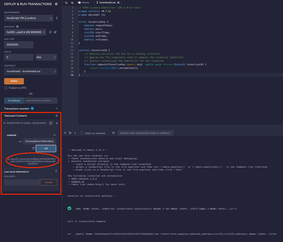
Task: Click the trash icon to clear deployed contracts
Action: (57, 116)
